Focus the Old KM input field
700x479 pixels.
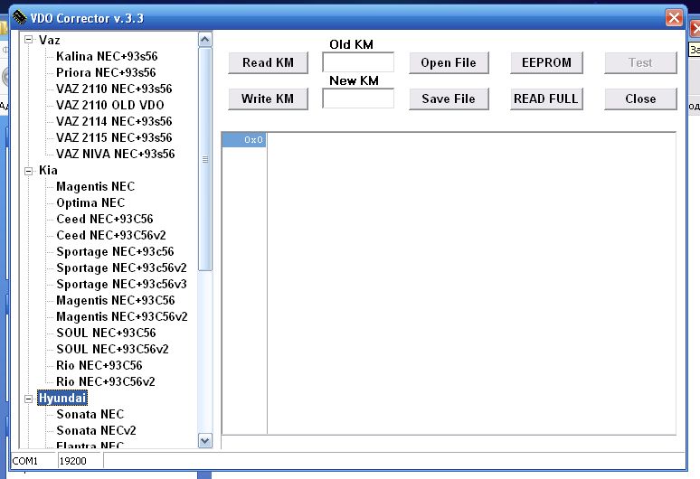[x=358, y=62]
